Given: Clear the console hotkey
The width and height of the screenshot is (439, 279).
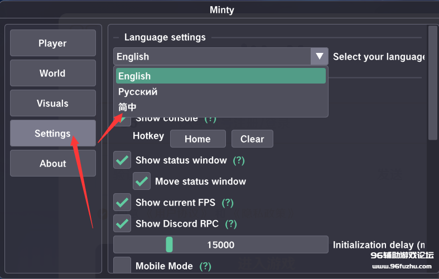Looking at the screenshot, I should (252, 139).
